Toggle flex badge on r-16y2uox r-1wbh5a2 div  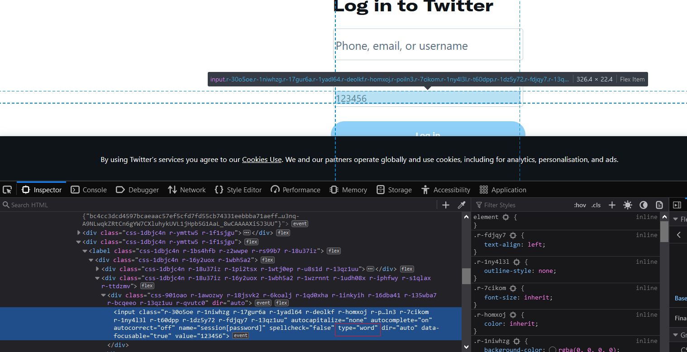pos(268,260)
